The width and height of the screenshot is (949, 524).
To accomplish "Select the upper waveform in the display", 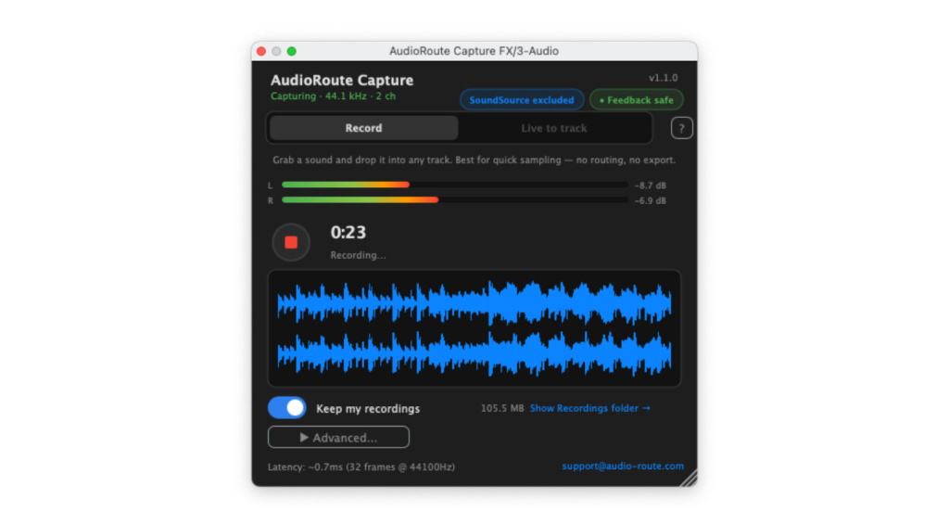I will pos(474,302).
